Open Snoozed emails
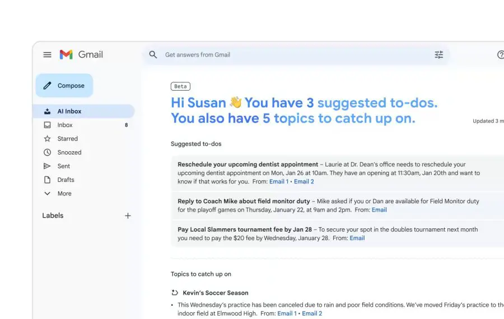Screen dimensions: 504x319 coord(69,152)
